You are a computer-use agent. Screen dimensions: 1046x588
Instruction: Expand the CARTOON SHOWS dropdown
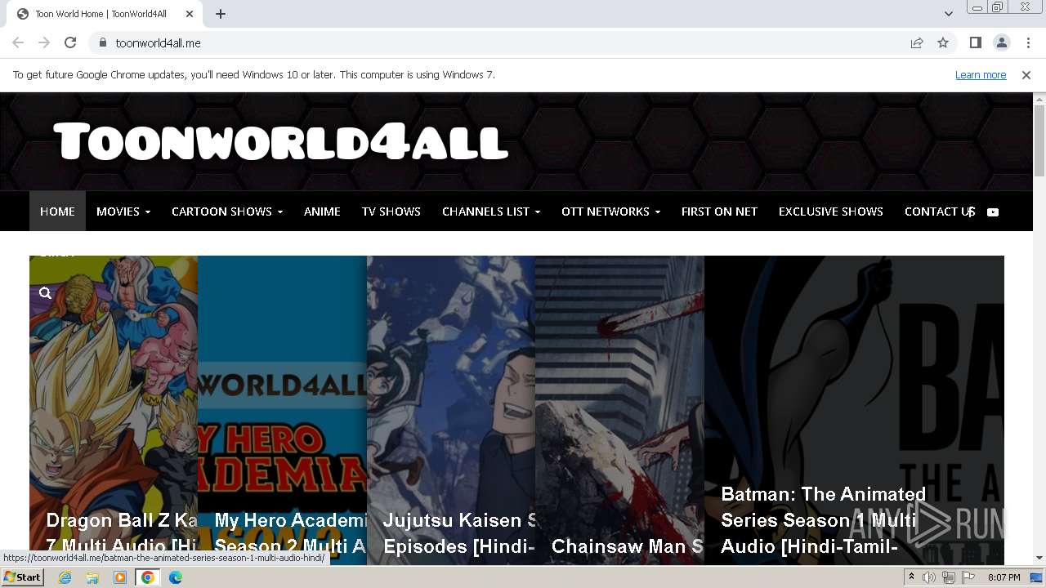(227, 211)
